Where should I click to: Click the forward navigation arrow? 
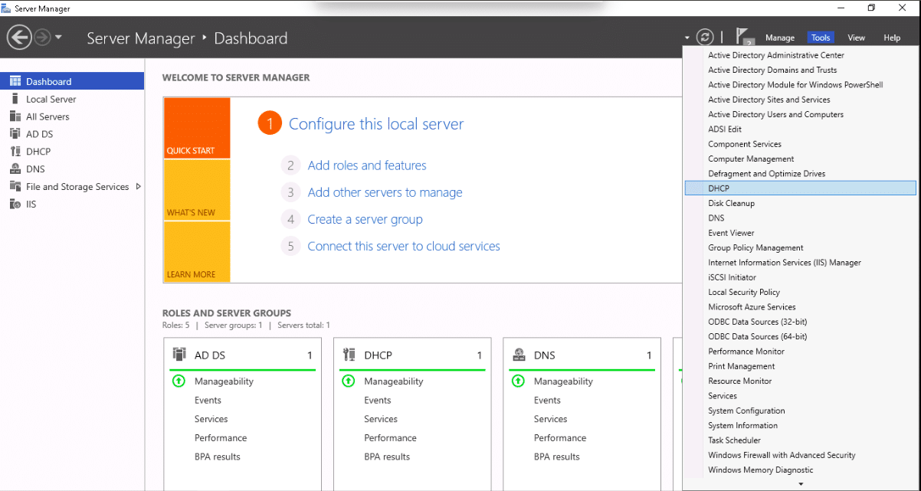(42, 37)
